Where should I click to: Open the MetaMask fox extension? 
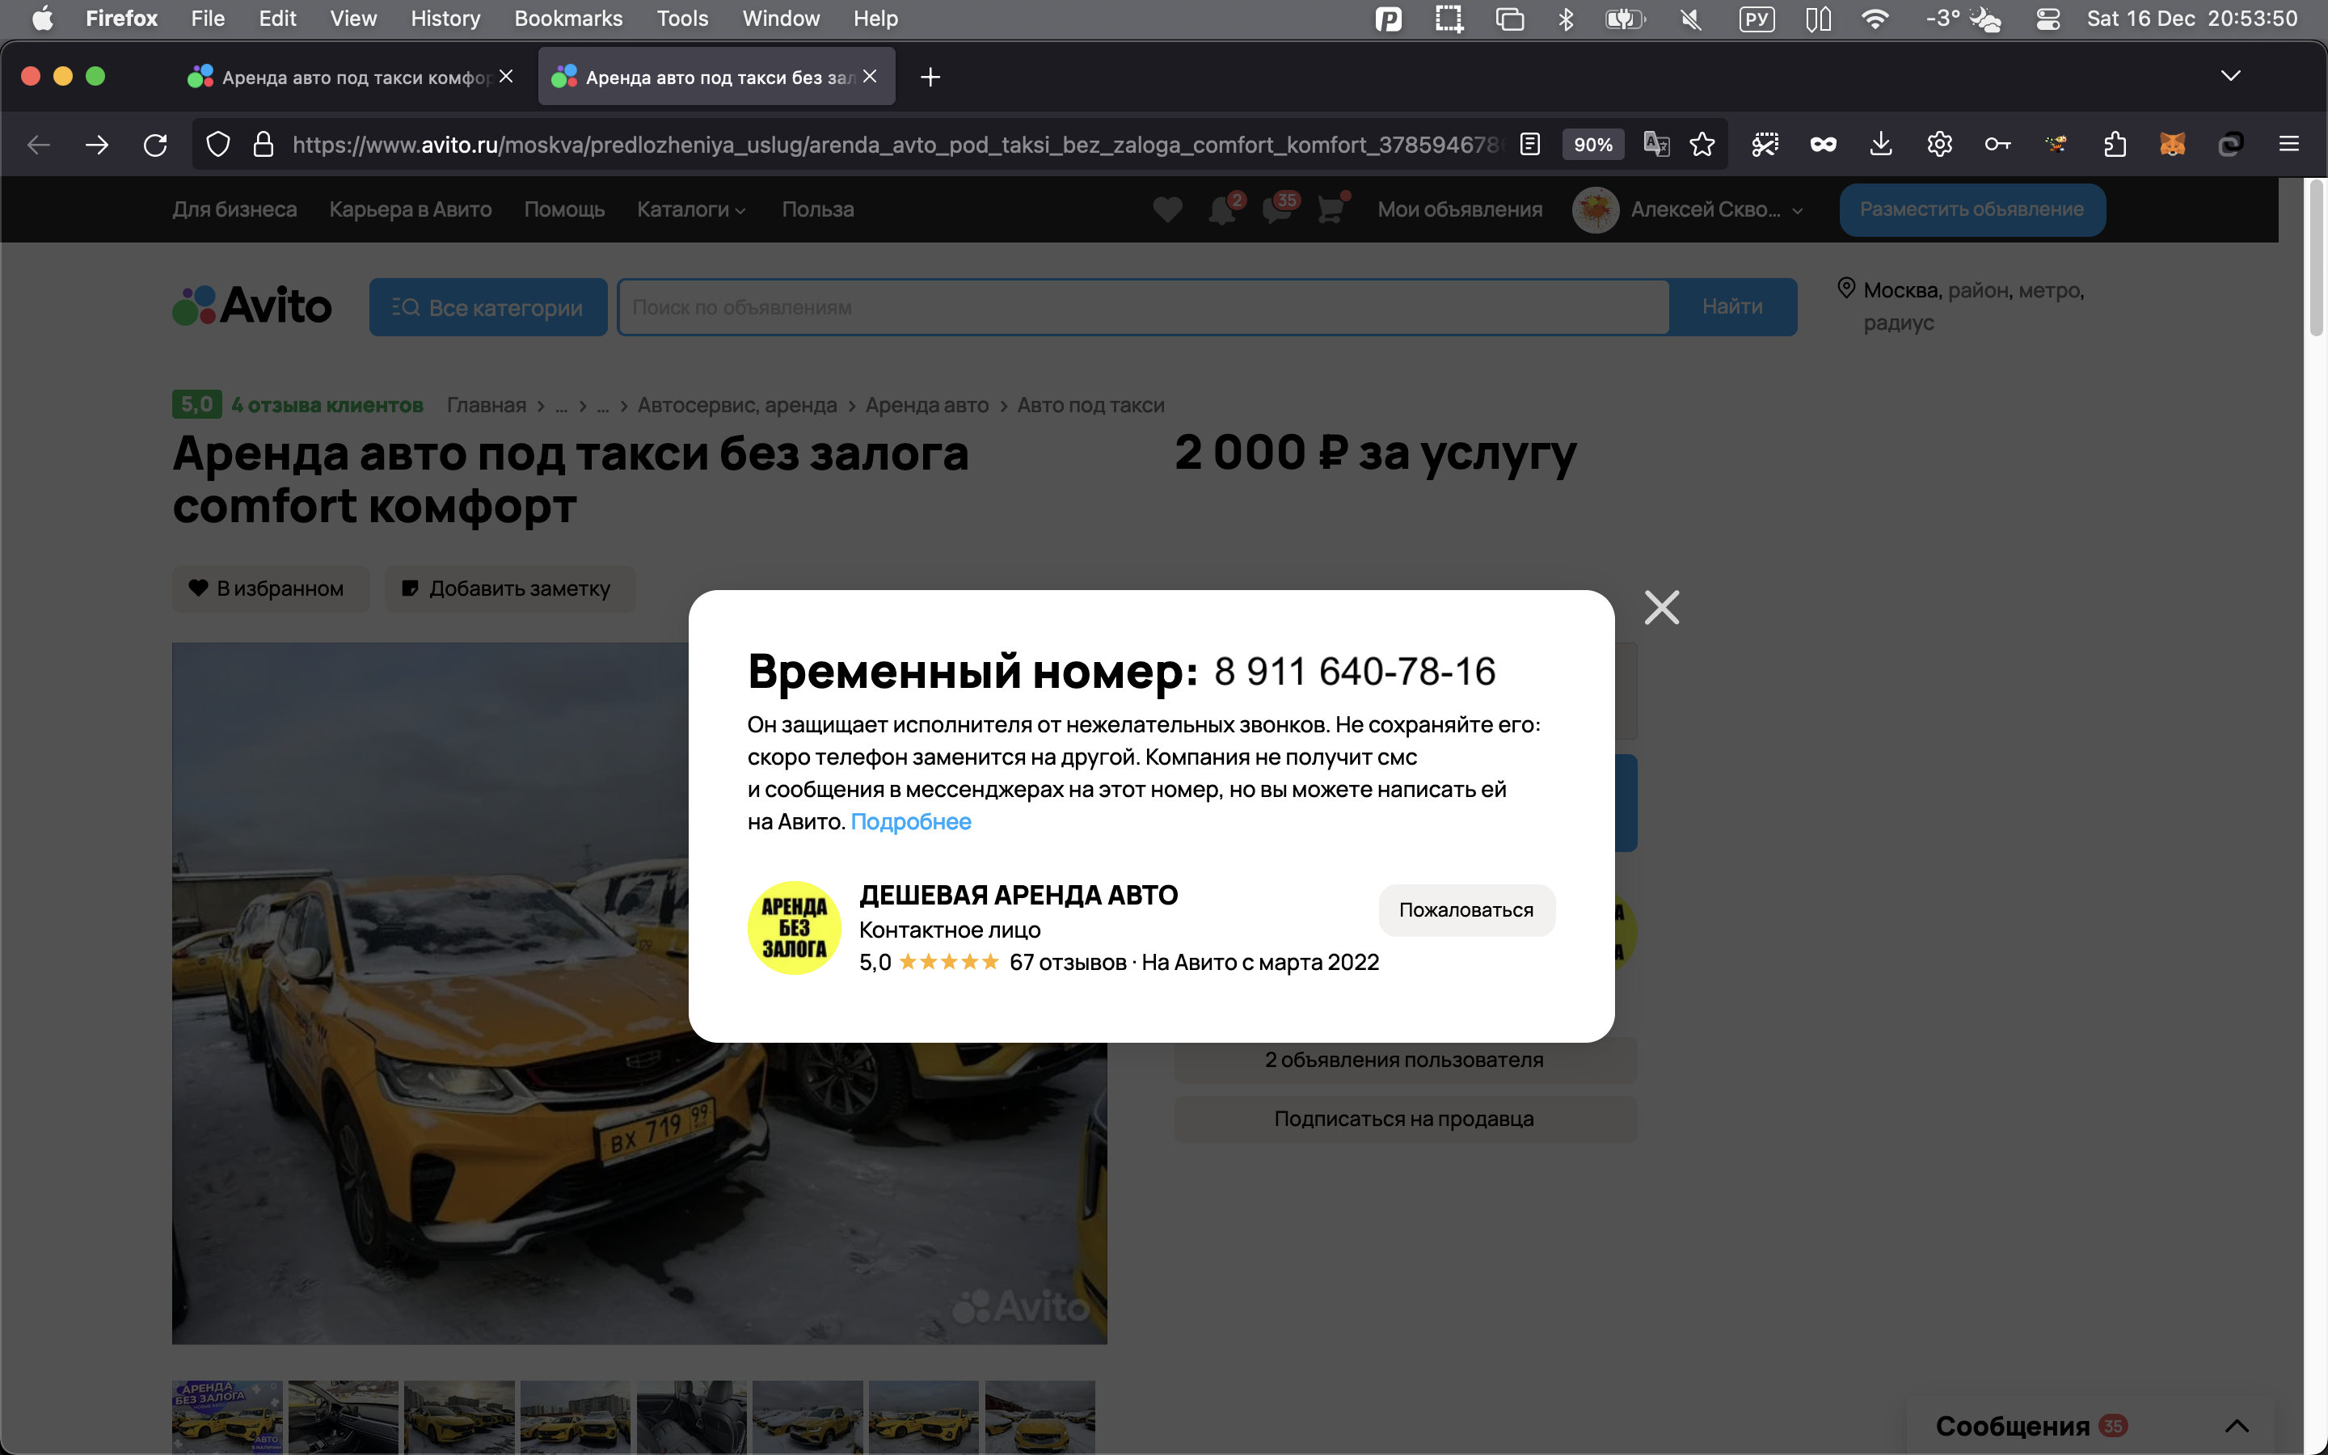2172,145
